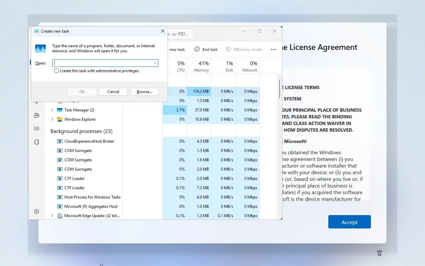
Task: Click the CloudExperienceHost Broker process icon
Action: tap(60, 141)
